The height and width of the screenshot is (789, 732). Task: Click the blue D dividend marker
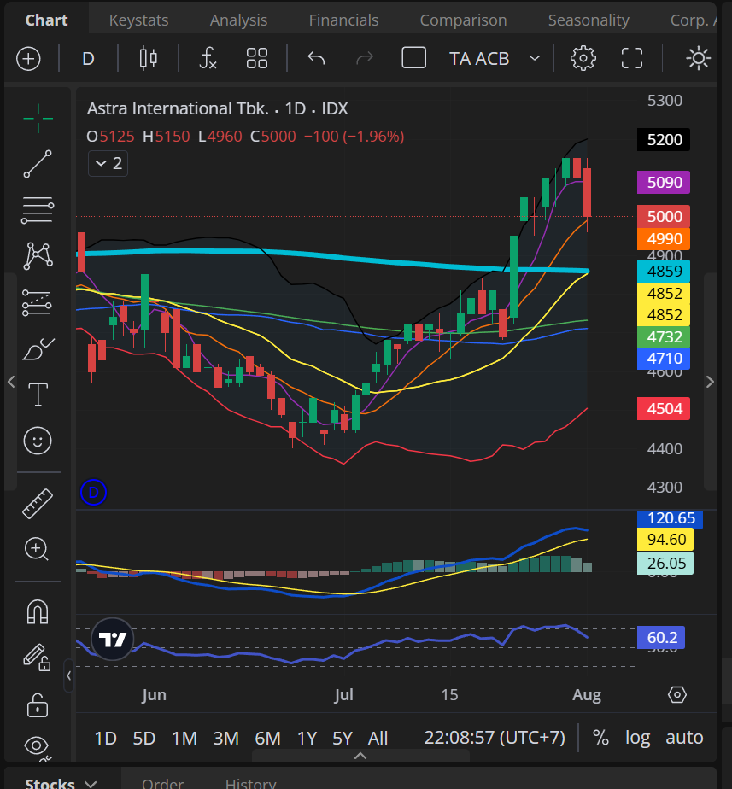coord(93,493)
